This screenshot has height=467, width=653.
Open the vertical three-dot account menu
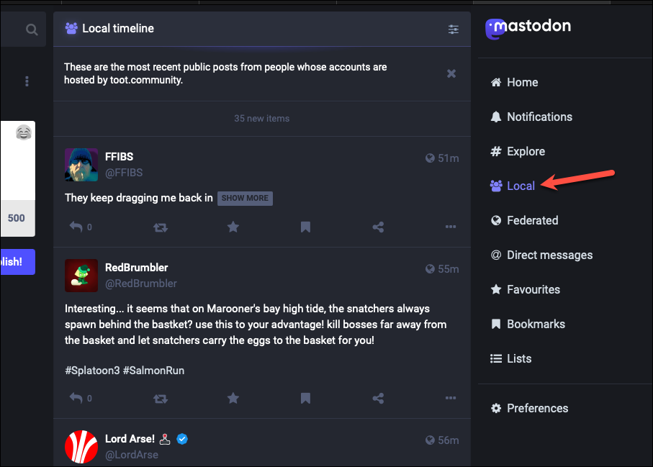coord(27,81)
